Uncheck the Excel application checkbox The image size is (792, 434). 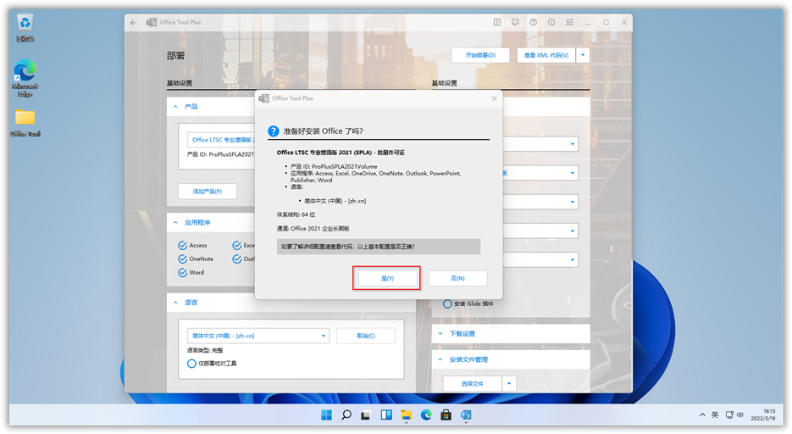coord(243,246)
